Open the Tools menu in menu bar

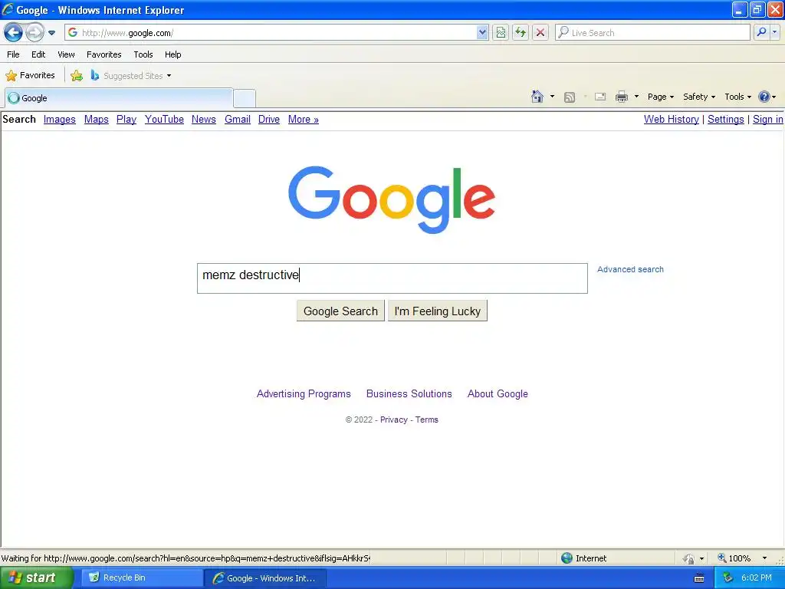pyautogui.click(x=143, y=54)
